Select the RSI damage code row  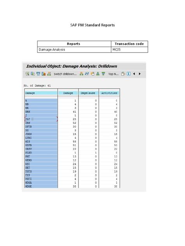pyautogui.click(x=41, y=164)
